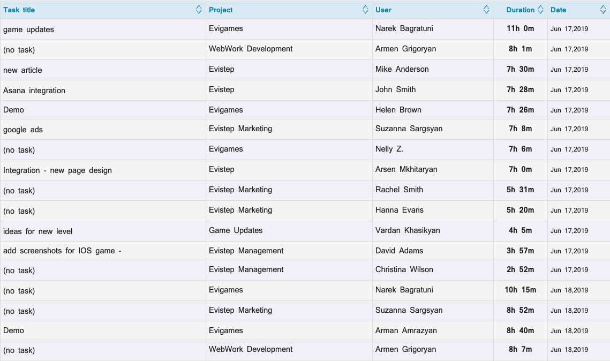Click "WebWork Development" in the 8h 7m row
Screen dimensions: 610x361
(x=251, y=350)
